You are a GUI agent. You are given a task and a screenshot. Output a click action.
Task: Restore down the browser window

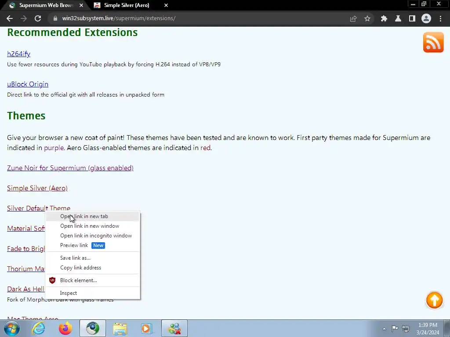(x=424, y=4)
